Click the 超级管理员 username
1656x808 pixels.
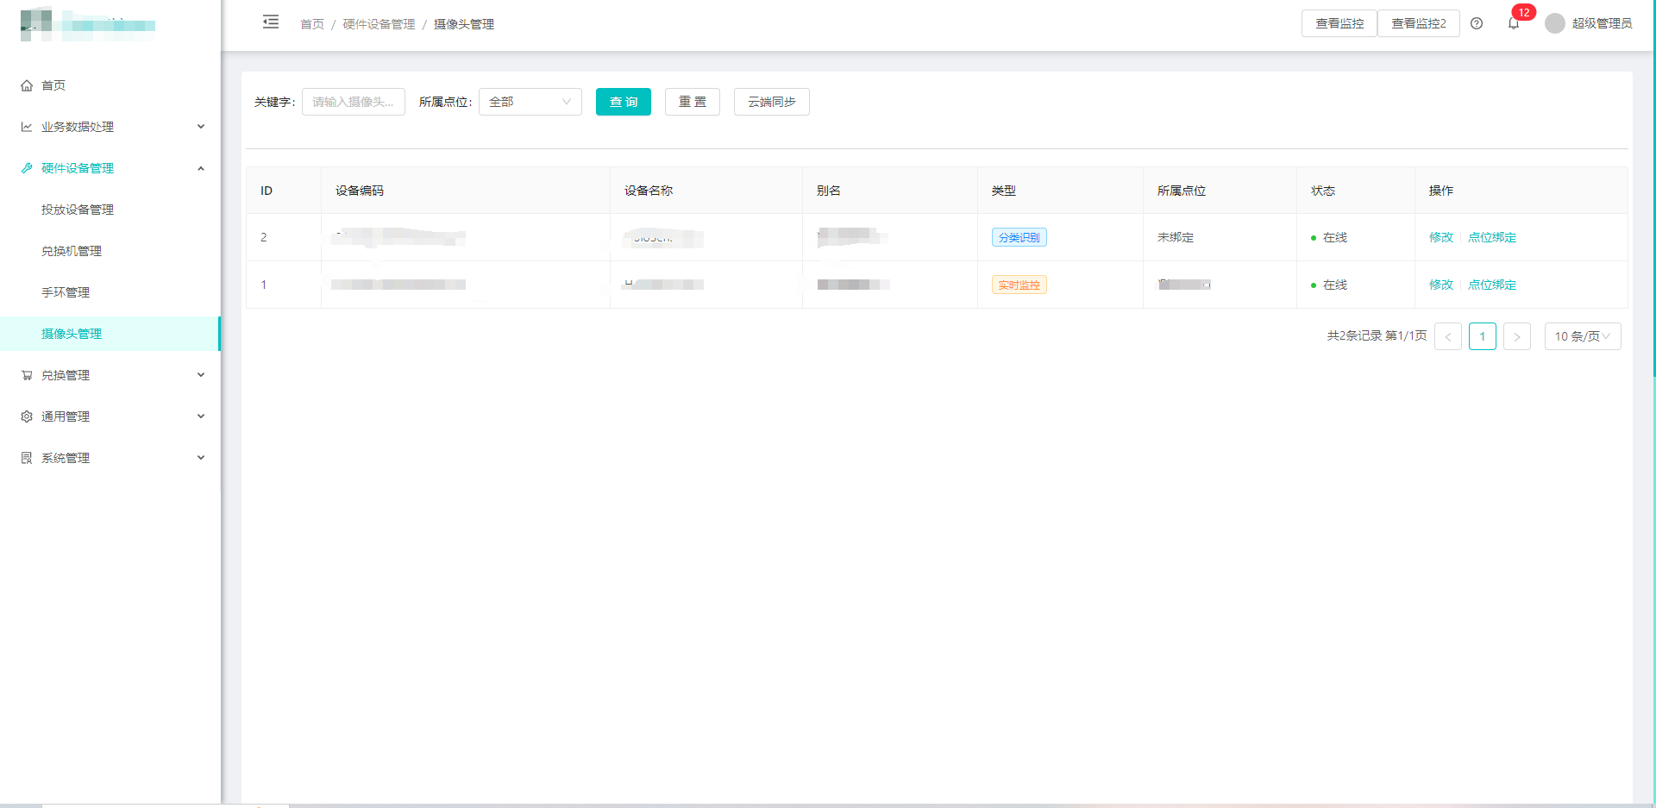click(1602, 23)
